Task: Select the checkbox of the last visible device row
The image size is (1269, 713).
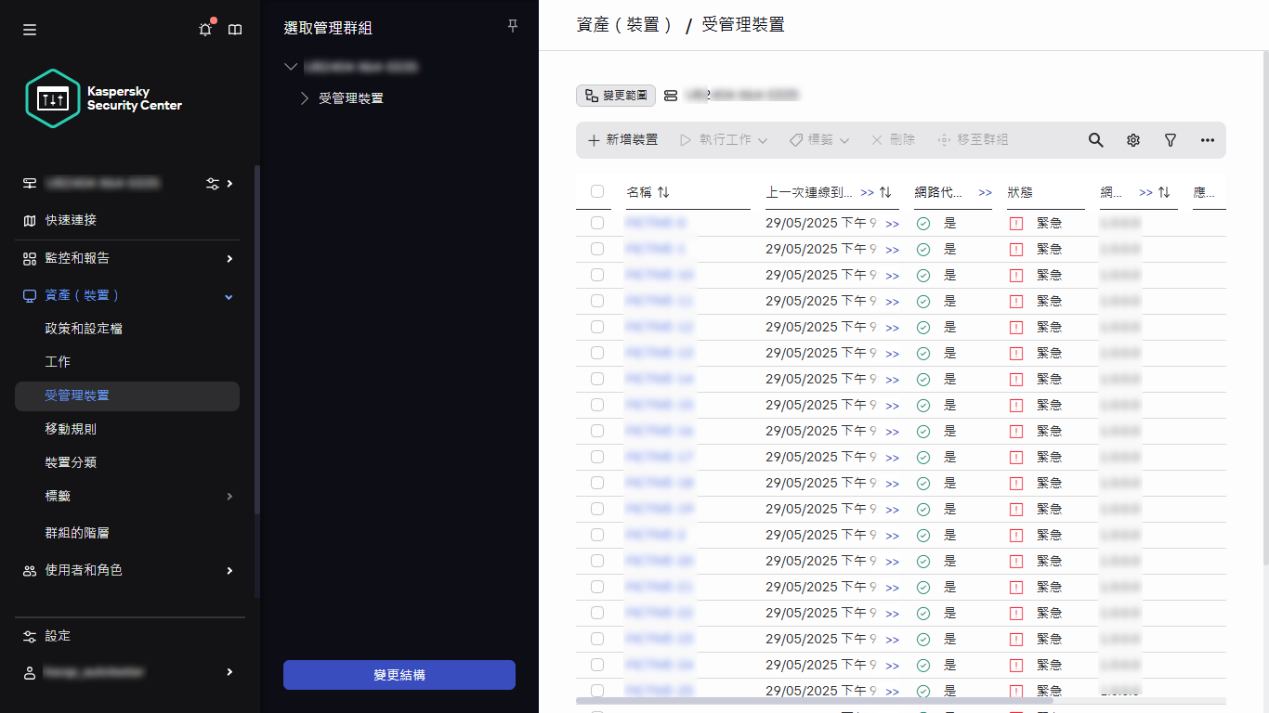Action: (595, 691)
